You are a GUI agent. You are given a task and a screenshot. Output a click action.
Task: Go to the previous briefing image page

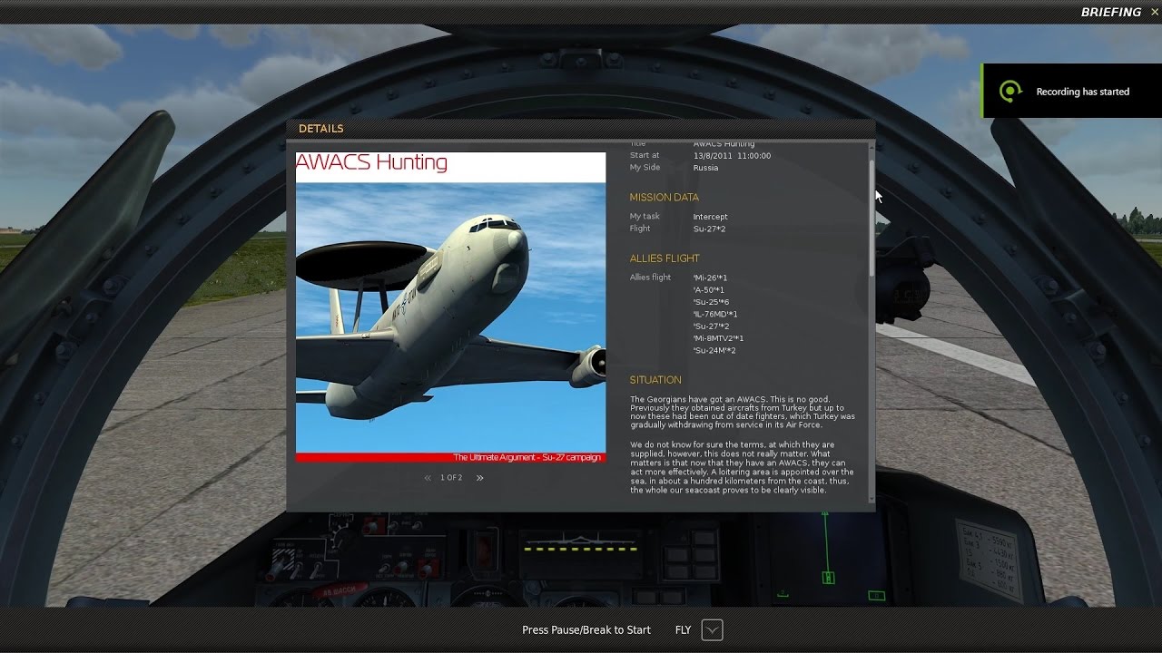click(428, 478)
